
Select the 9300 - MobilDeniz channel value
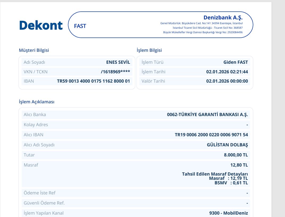point(229,213)
